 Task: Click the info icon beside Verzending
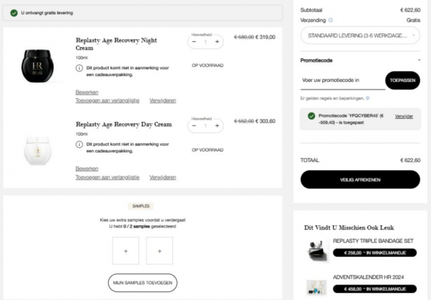tap(331, 20)
